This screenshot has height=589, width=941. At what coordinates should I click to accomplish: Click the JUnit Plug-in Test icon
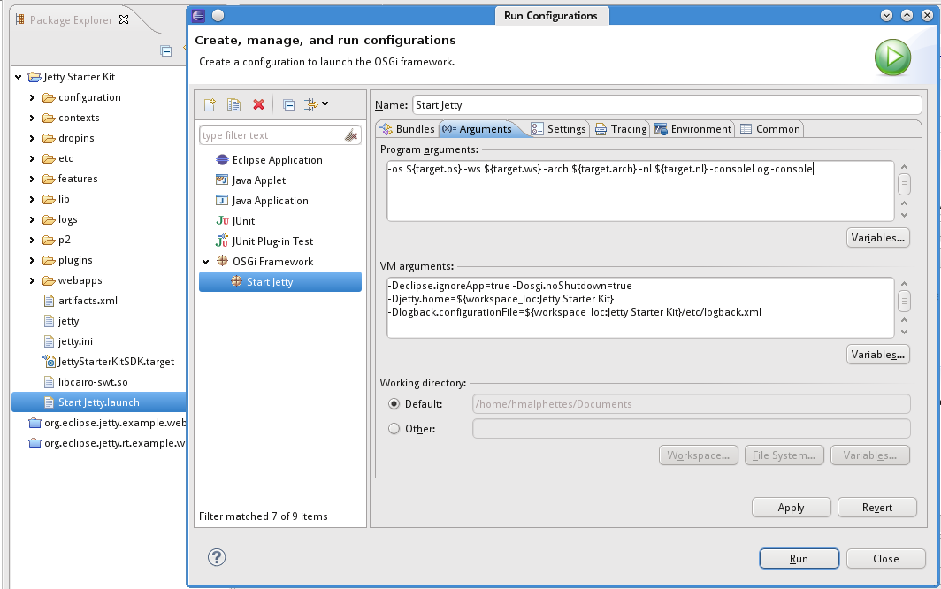click(222, 241)
